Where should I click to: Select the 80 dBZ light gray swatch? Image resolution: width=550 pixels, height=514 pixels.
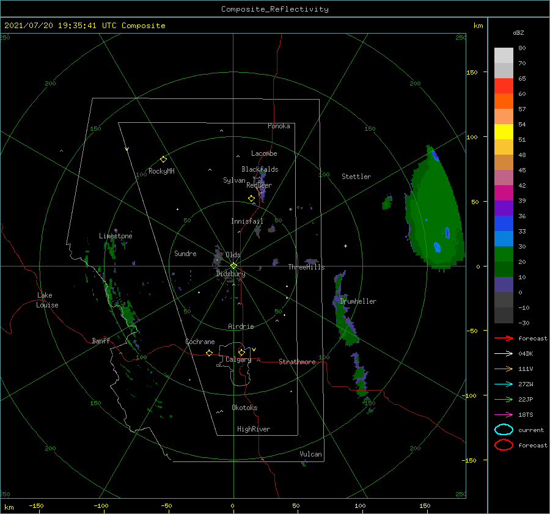(504, 56)
